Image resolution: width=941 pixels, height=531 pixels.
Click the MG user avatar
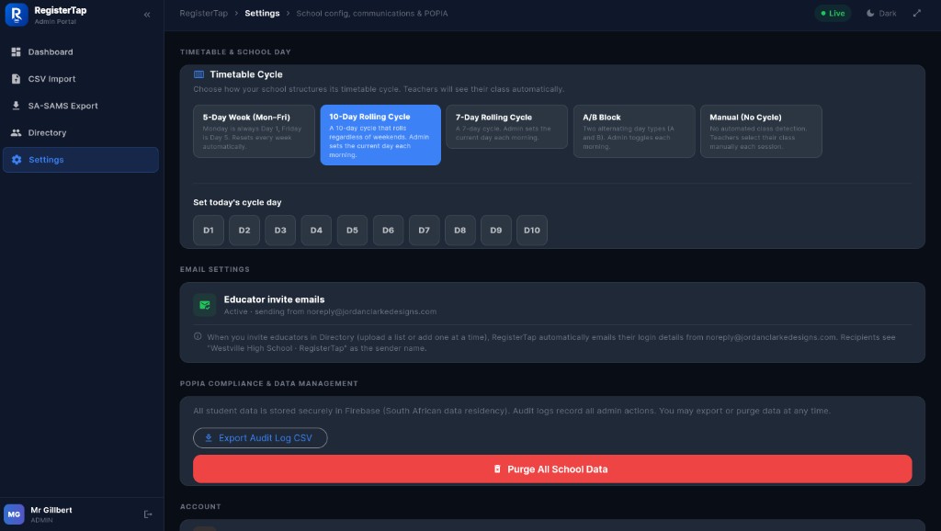(15, 514)
